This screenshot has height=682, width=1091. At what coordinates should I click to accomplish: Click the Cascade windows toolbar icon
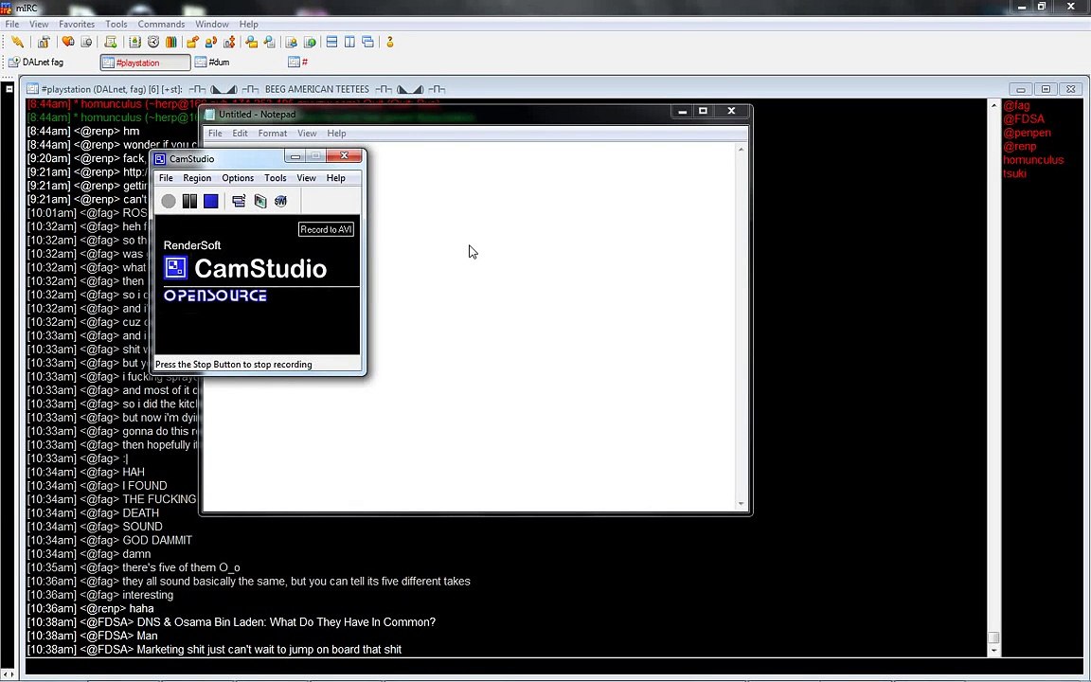(x=368, y=43)
